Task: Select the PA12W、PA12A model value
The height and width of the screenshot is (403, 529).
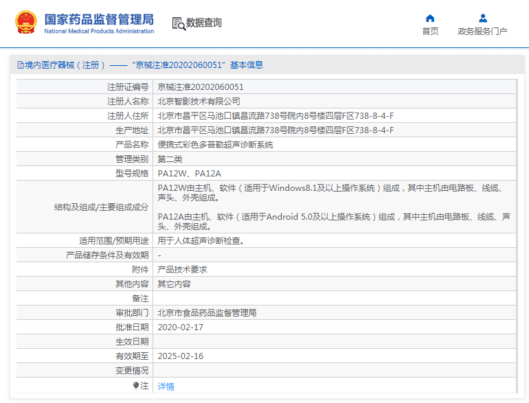Action: pyautogui.click(x=189, y=174)
